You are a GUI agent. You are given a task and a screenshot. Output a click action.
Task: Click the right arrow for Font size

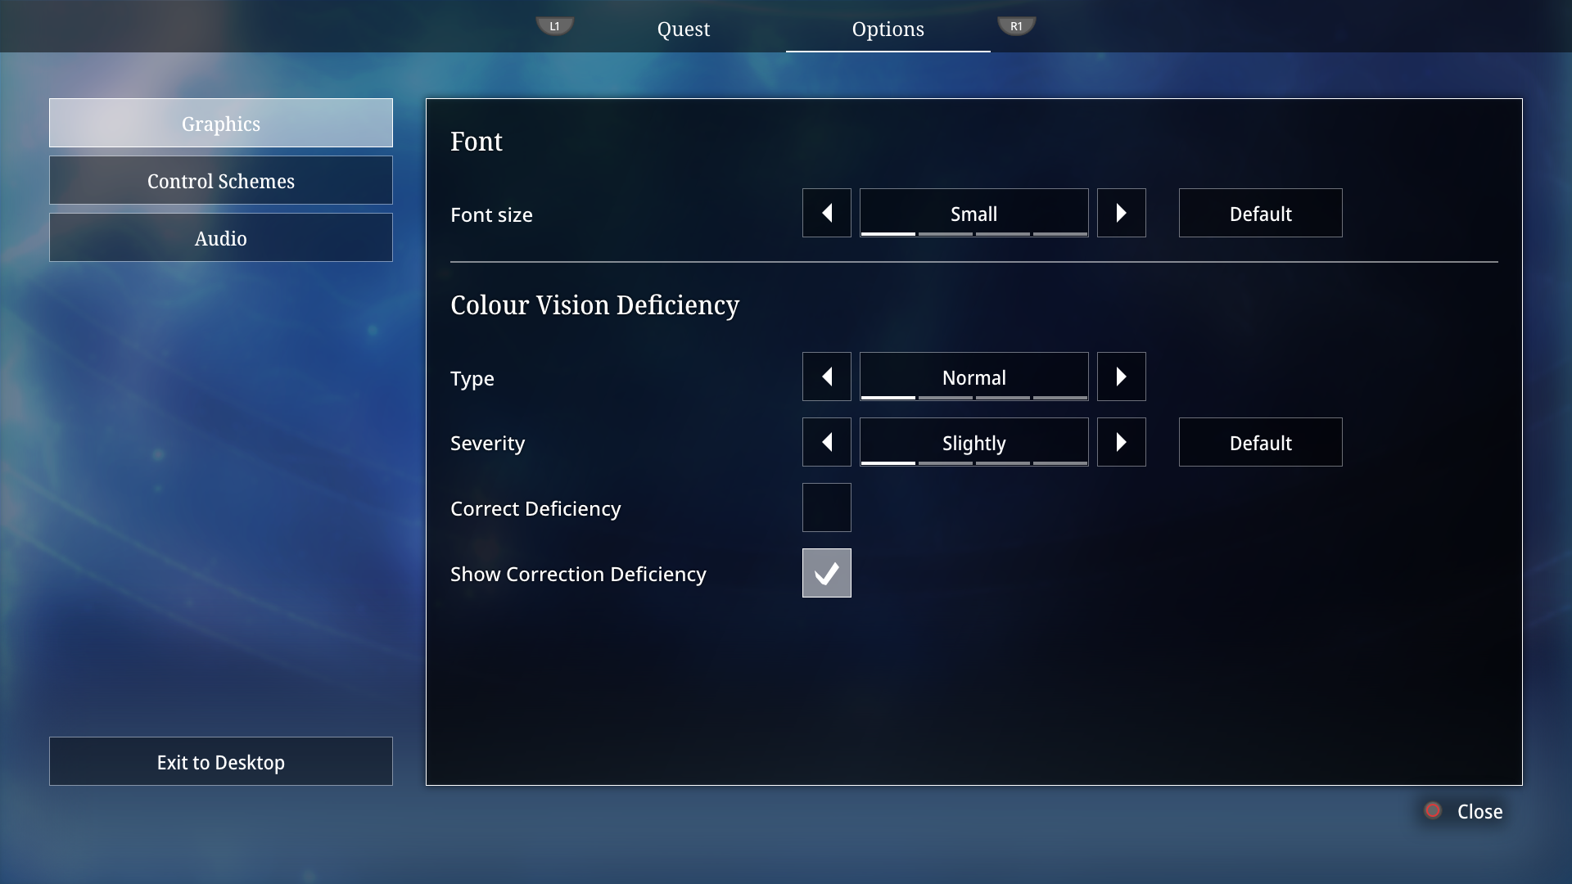[x=1122, y=213]
